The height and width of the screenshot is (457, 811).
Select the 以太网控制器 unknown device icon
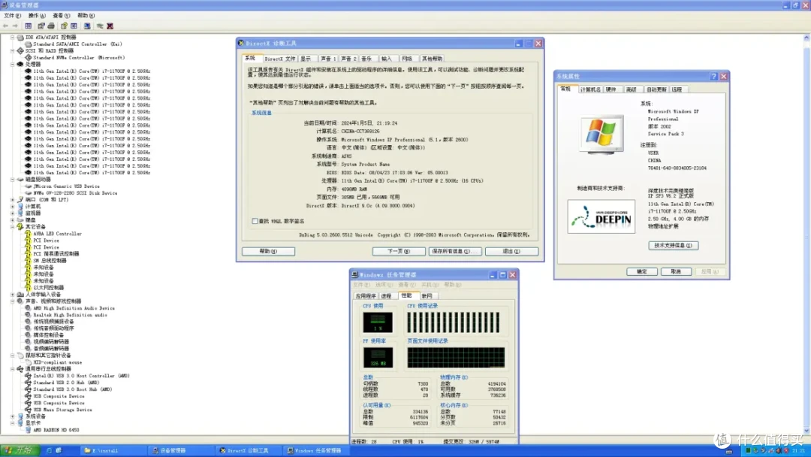(28, 288)
